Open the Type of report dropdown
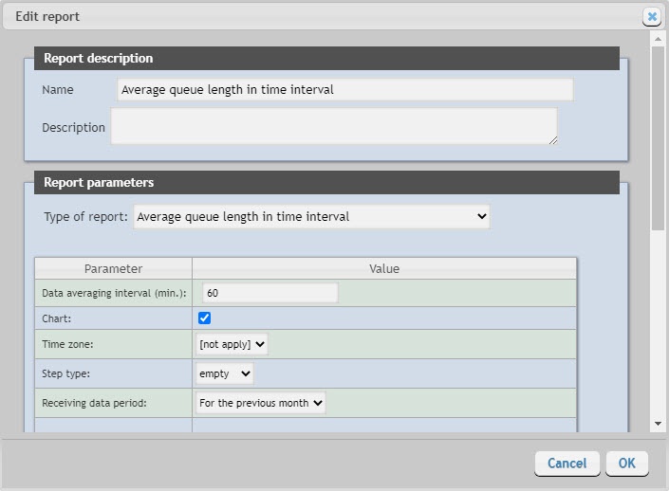The height and width of the screenshot is (491, 669). pos(311,217)
